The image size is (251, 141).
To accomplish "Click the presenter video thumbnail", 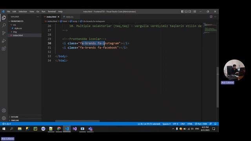I will pyautogui.click(x=234, y=70).
